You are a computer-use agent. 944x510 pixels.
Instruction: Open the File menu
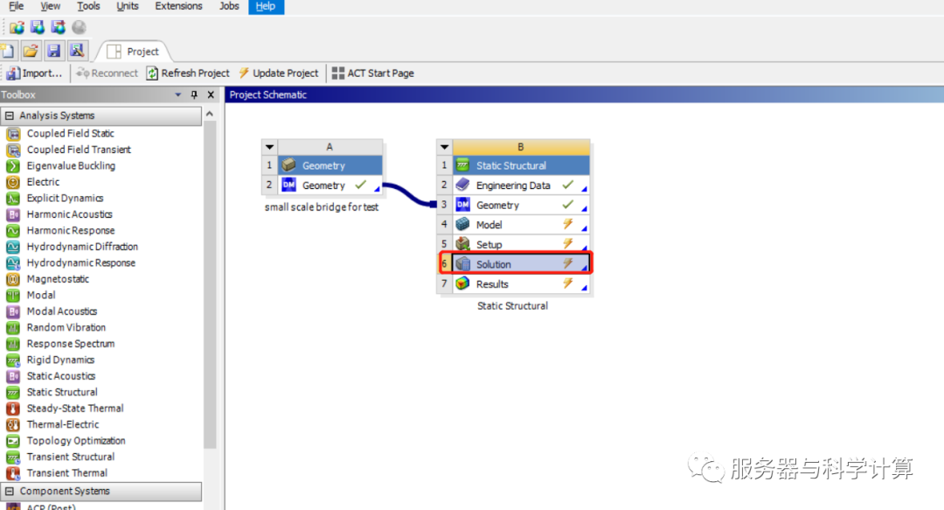(17, 6)
